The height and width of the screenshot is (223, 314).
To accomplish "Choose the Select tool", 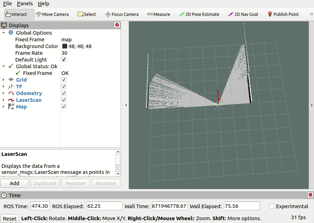I will pos(87,14).
